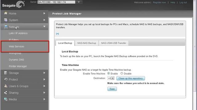Open the Server selection dropdown arrow
The image size is (197, 110).
79,2
